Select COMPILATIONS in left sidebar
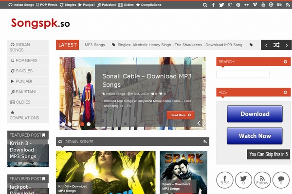Screen dimensions: 292x194 [28, 115]
